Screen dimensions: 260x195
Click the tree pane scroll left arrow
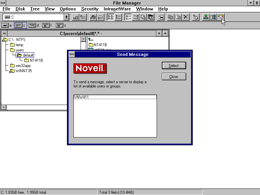click(4, 108)
